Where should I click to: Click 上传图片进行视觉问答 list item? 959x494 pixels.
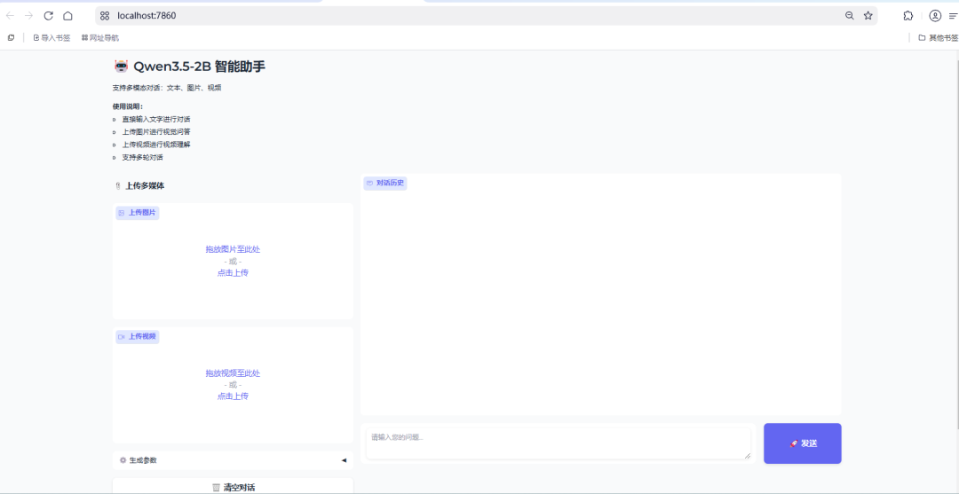pyautogui.click(x=156, y=132)
